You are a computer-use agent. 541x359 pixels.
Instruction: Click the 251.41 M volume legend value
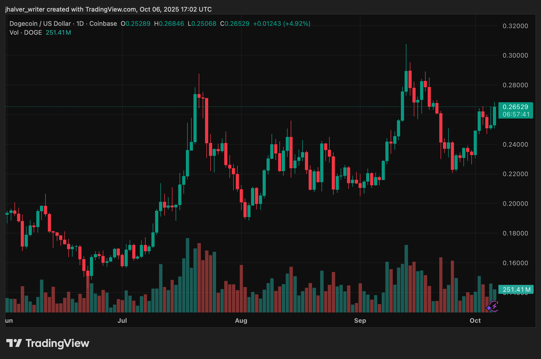coord(58,33)
